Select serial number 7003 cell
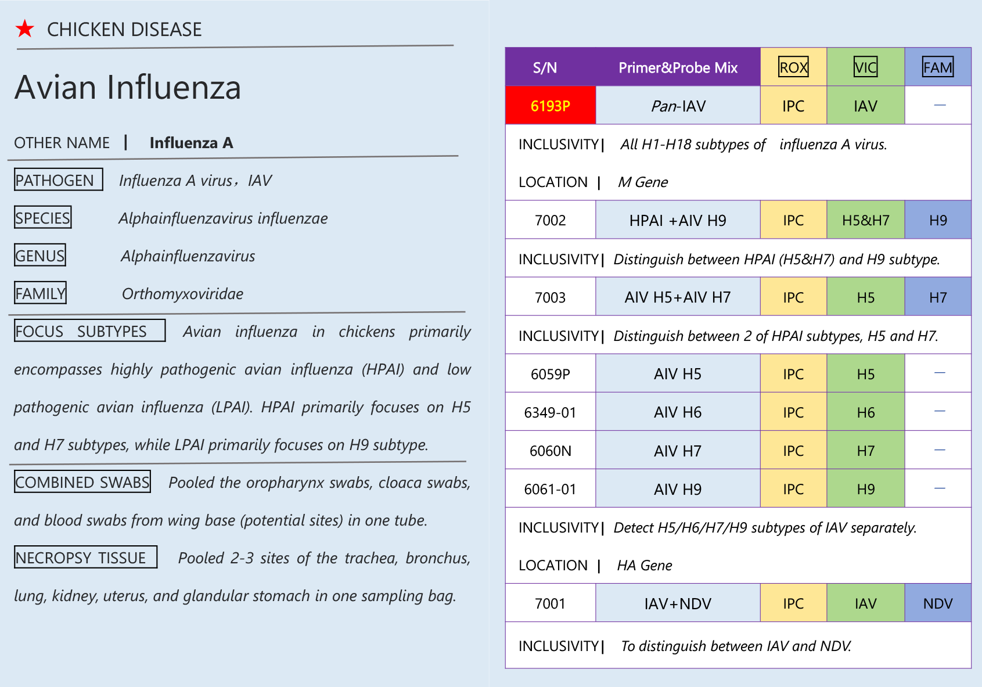 click(550, 297)
